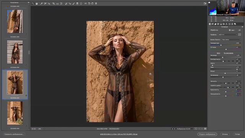Viewport: 245px width, 138px height.
Task: Open the Lens Corrections panel tab
Action: click(x=224, y=24)
